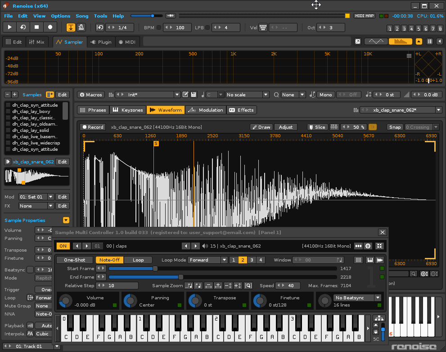Expand the No scale dropdown
The image size is (446, 352).
pos(247,95)
